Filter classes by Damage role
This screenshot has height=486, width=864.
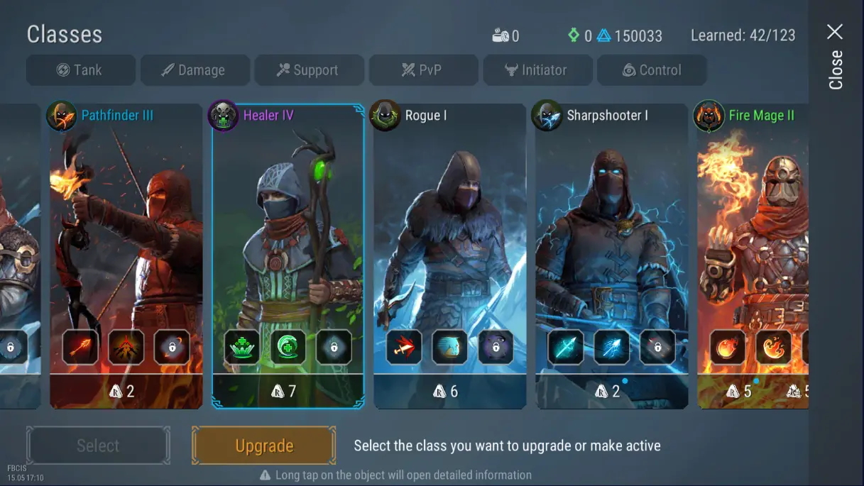(195, 70)
